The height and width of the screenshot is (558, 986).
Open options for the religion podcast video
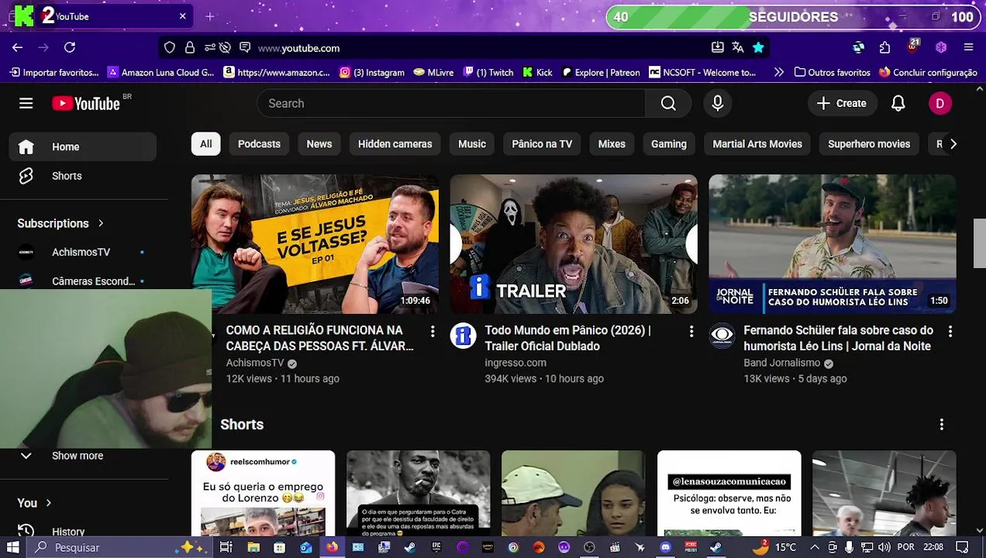point(433,332)
